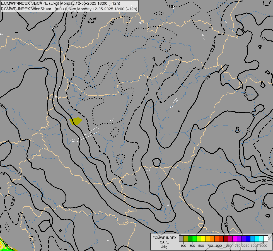Click the WindShear 0-6km title line
273x251 pixels.
point(69,9)
